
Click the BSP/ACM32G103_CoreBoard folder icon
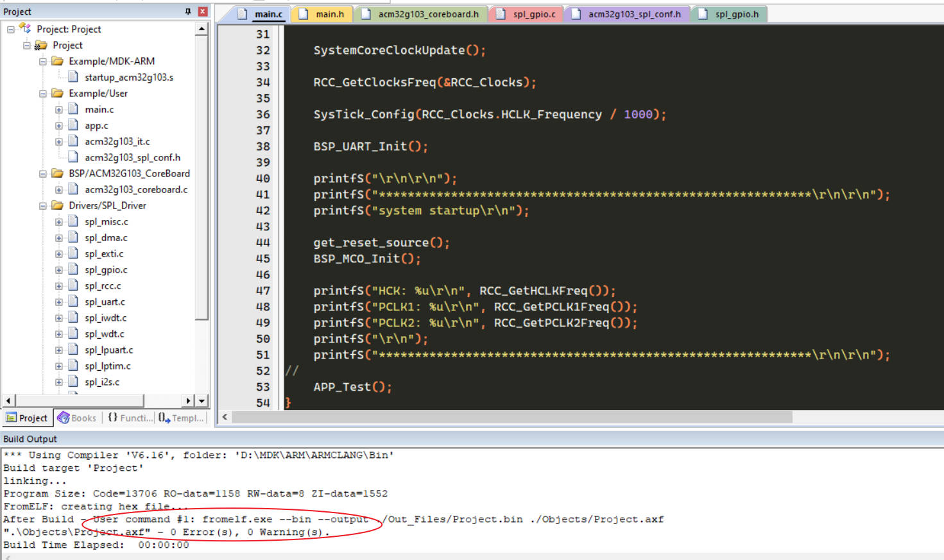point(57,173)
